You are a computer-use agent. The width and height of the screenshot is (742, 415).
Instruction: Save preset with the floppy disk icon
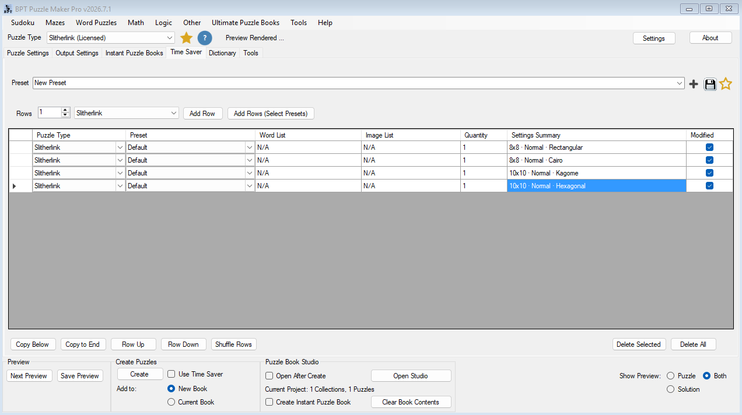click(710, 84)
